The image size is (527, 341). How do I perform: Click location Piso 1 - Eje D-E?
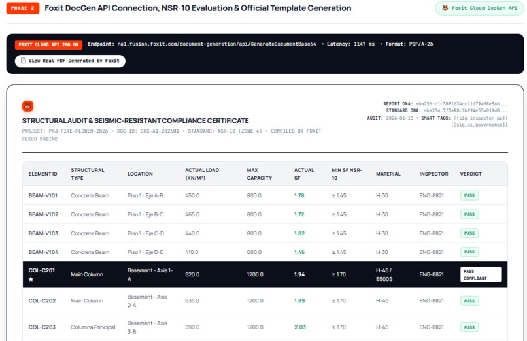click(x=146, y=252)
